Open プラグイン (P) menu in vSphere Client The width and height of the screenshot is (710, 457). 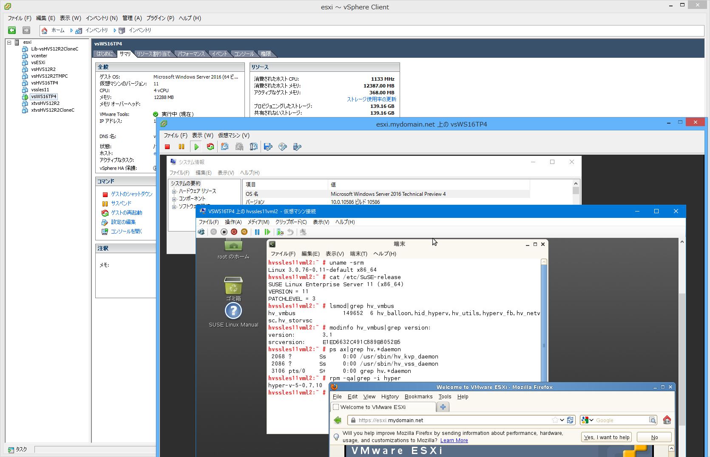(x=160, y=18)
